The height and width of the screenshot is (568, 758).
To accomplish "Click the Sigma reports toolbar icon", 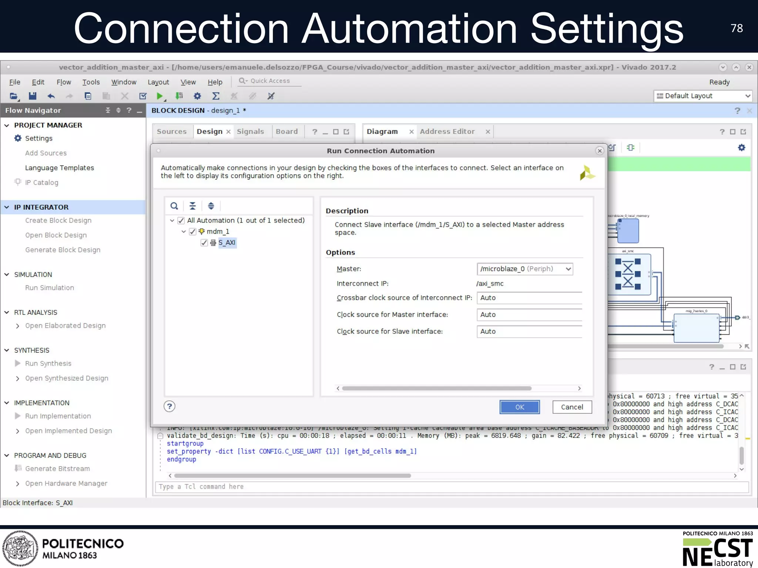I will click(216, 96).
